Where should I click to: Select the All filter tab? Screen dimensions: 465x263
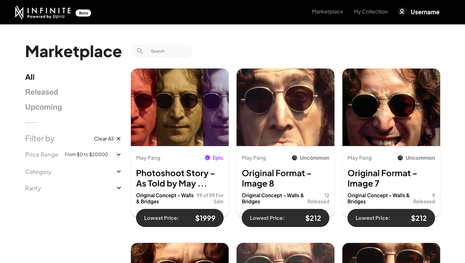[30, 77]
